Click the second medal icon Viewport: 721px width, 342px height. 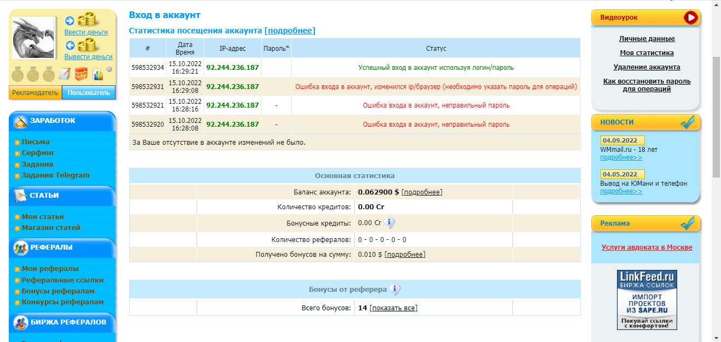click(x=33, y=74)
